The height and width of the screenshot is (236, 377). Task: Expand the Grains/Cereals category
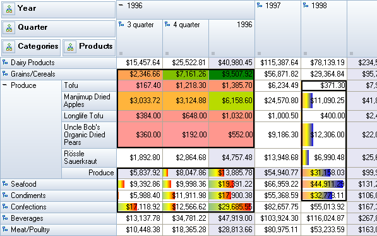5,73
